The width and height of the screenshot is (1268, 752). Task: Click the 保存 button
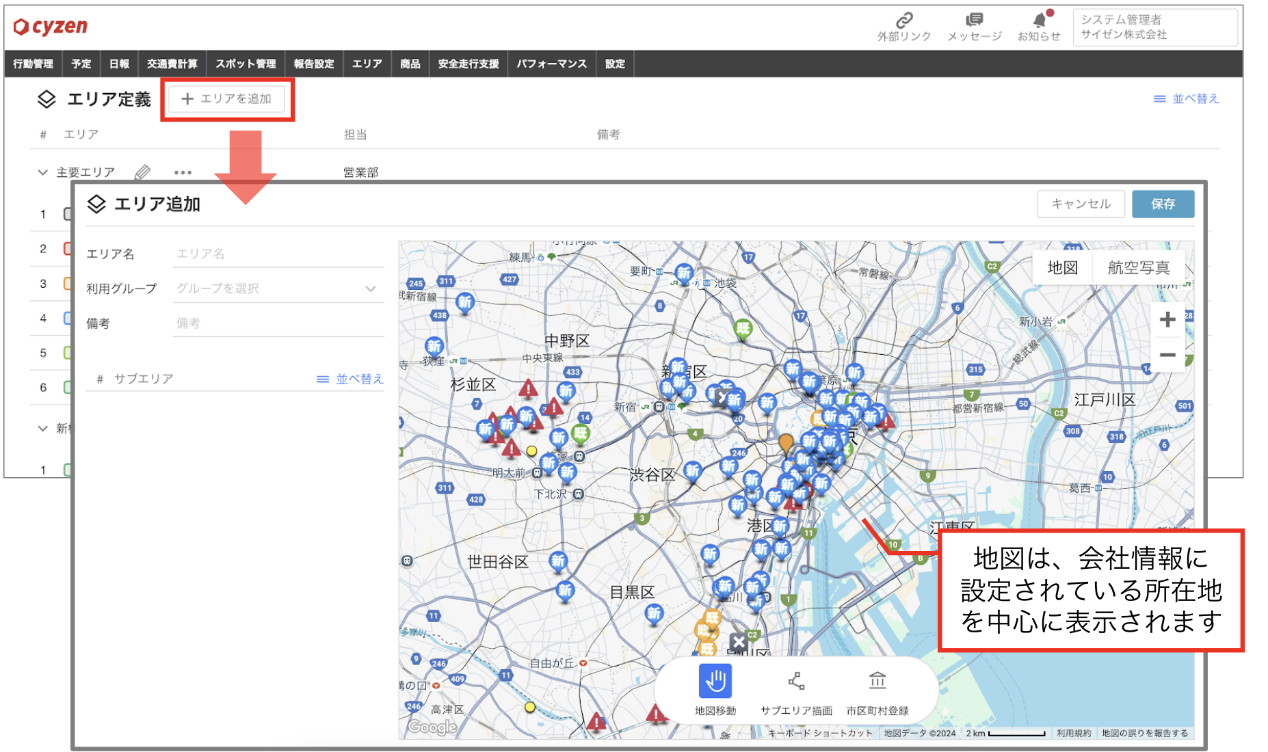[x=1163, y=204]
